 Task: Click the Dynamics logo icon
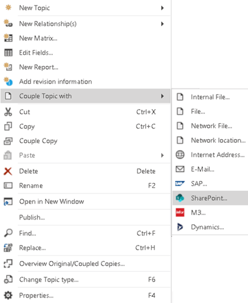tap(180, 227)
